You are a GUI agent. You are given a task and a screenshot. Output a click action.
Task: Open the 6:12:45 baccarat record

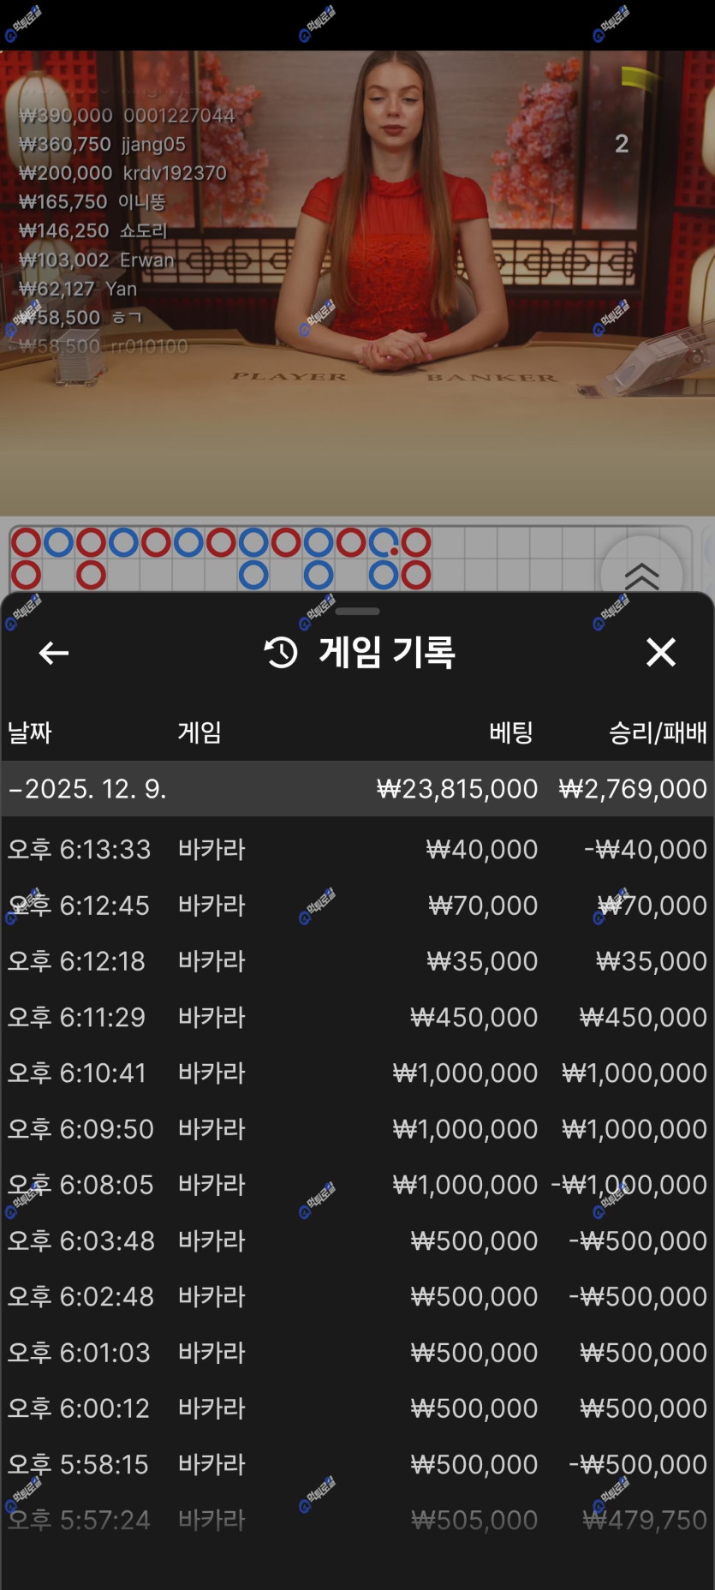357,906
